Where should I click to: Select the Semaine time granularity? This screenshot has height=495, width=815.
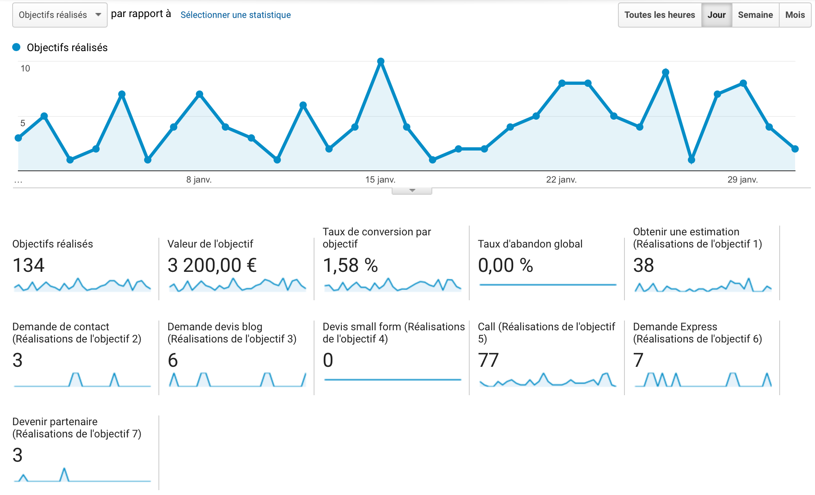pyautogui.click(x=755, y=15)
